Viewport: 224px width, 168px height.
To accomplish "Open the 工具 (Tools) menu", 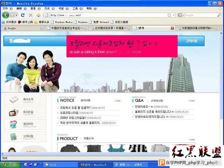I will pos(78,8).
